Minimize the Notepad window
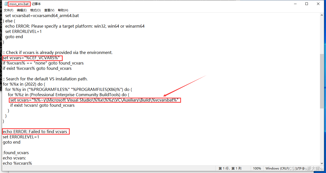Image resolution: width=326 pixels, height=173 pixels. point(295,4)
